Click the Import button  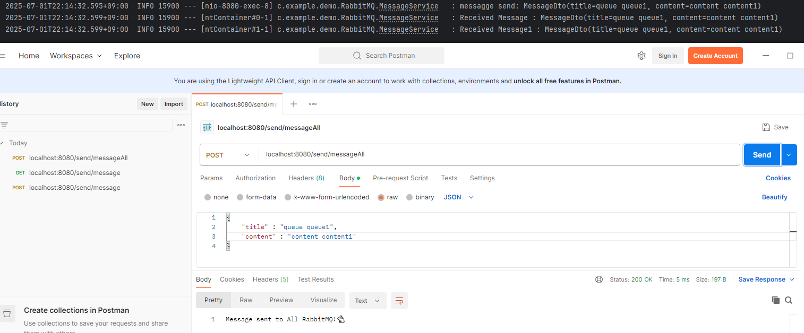tap(174, 104)
